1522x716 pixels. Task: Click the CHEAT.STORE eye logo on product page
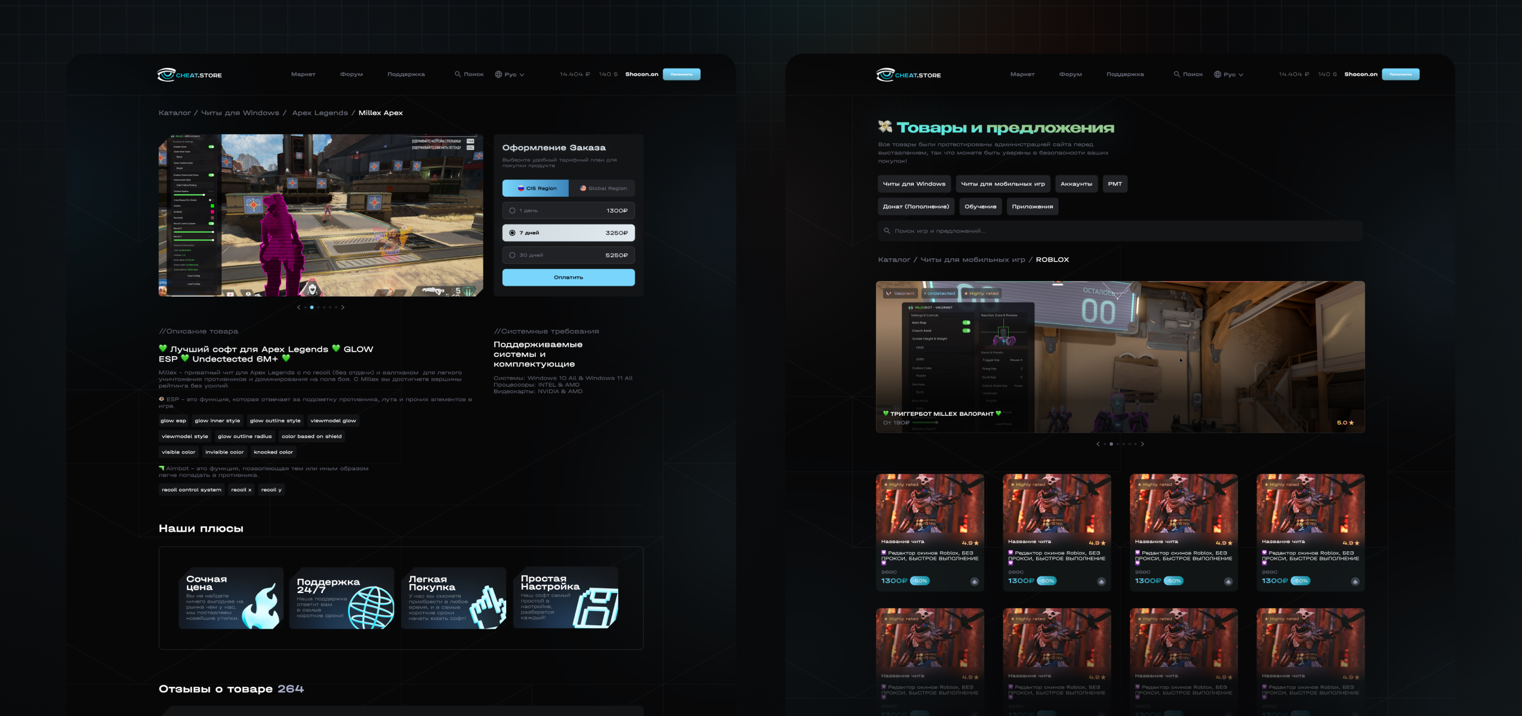coord(166,75)
